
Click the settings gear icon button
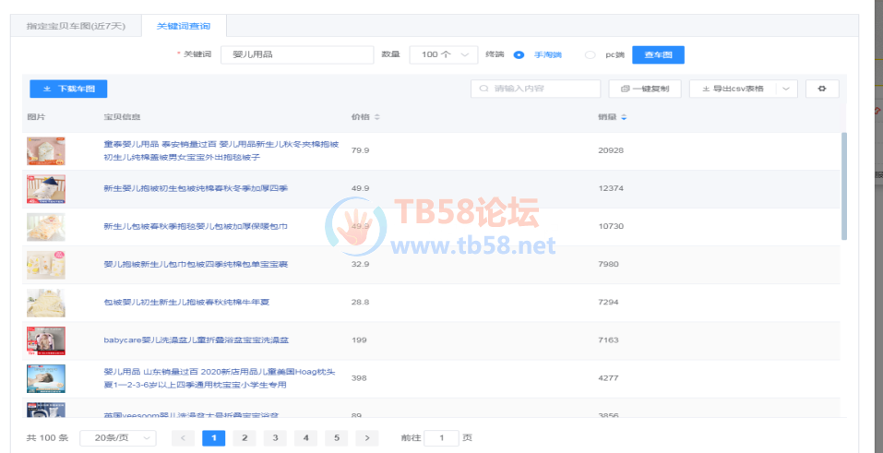pos(821,89)
